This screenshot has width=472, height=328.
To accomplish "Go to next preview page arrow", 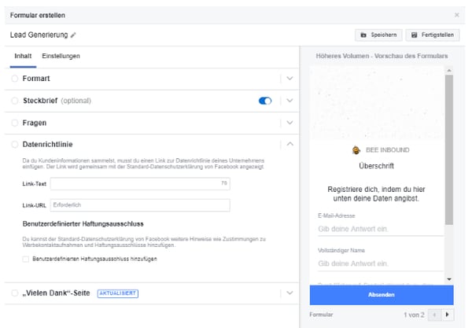I will coord(448,315).
